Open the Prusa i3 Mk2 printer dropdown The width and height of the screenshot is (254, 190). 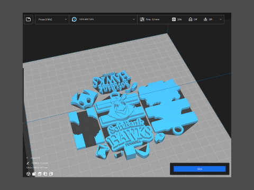pyautogui.click(x=52, y=20)
